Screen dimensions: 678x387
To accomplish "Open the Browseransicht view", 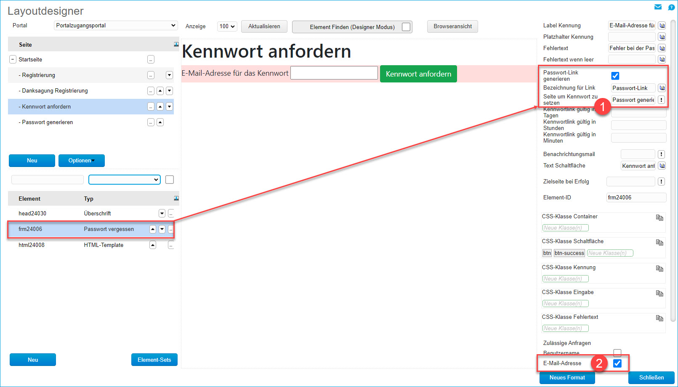I will (x=453, y=27).
